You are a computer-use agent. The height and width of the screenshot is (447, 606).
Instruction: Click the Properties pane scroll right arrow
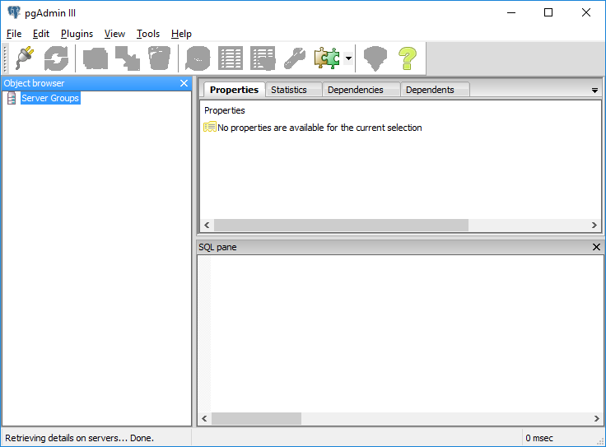click(x=594, y=226)
